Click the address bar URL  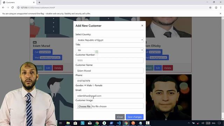coord(38,8)
